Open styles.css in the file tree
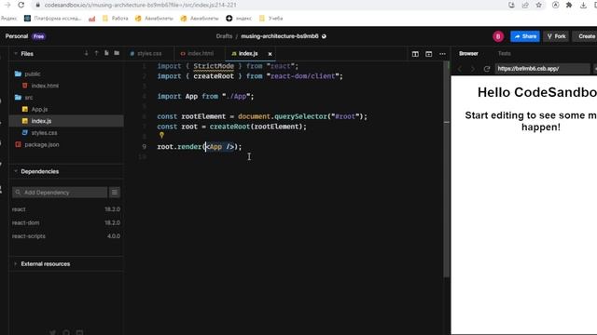 [44, 133]
